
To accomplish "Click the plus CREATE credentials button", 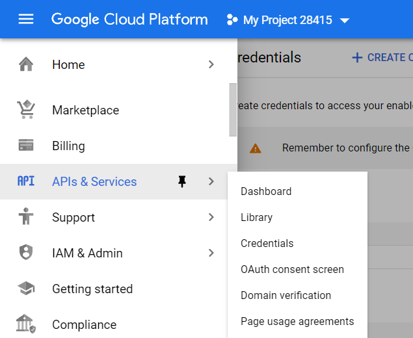I will pyautogui.click(x=382, y=57).
